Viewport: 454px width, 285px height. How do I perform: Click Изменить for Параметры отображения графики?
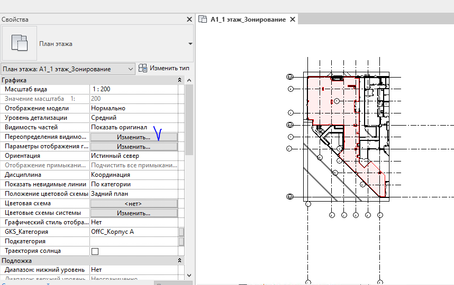(x=133, y=147)
